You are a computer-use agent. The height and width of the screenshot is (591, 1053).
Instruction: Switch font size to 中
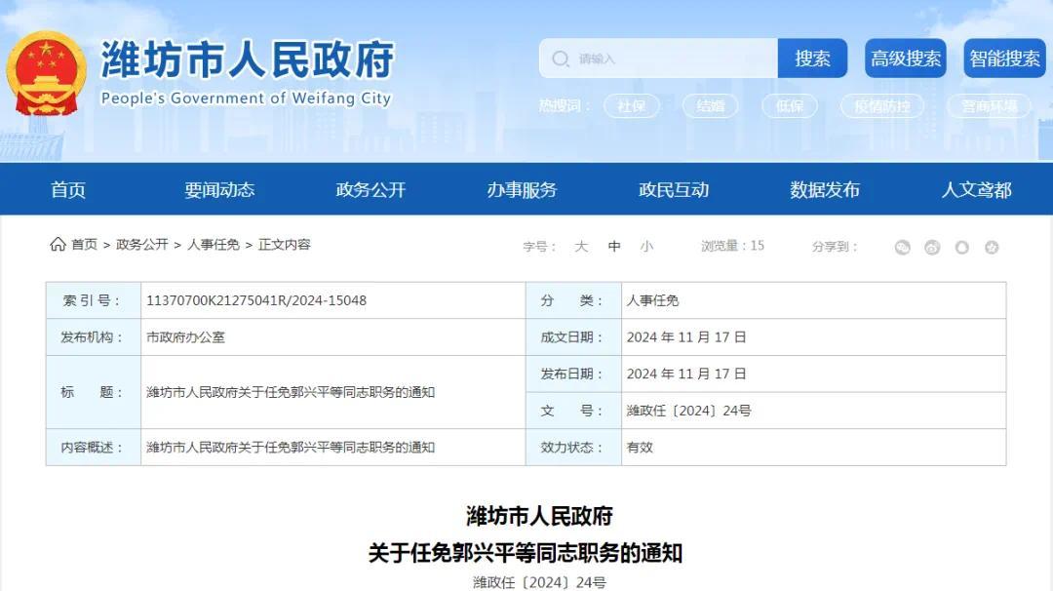pyautogui.click(x=614, y=247)
